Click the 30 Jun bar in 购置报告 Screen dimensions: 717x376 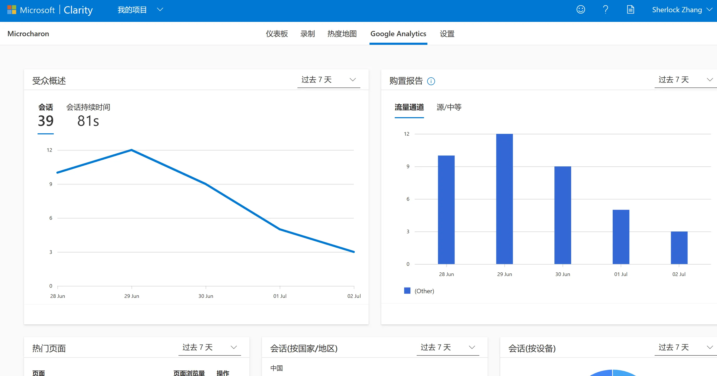pos(563,215)
